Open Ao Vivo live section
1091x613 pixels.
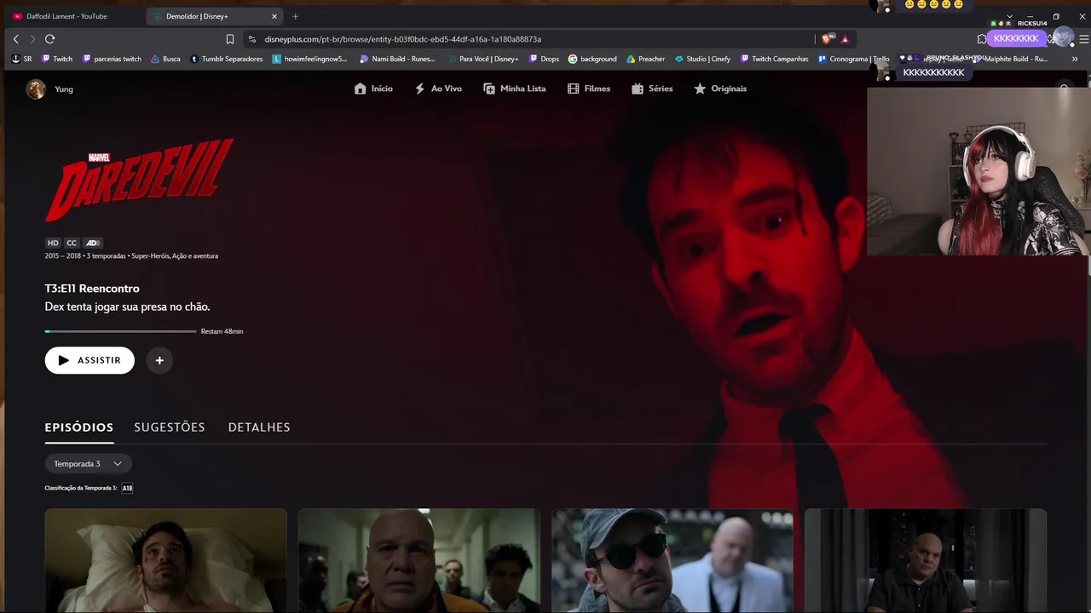[438, 89]
